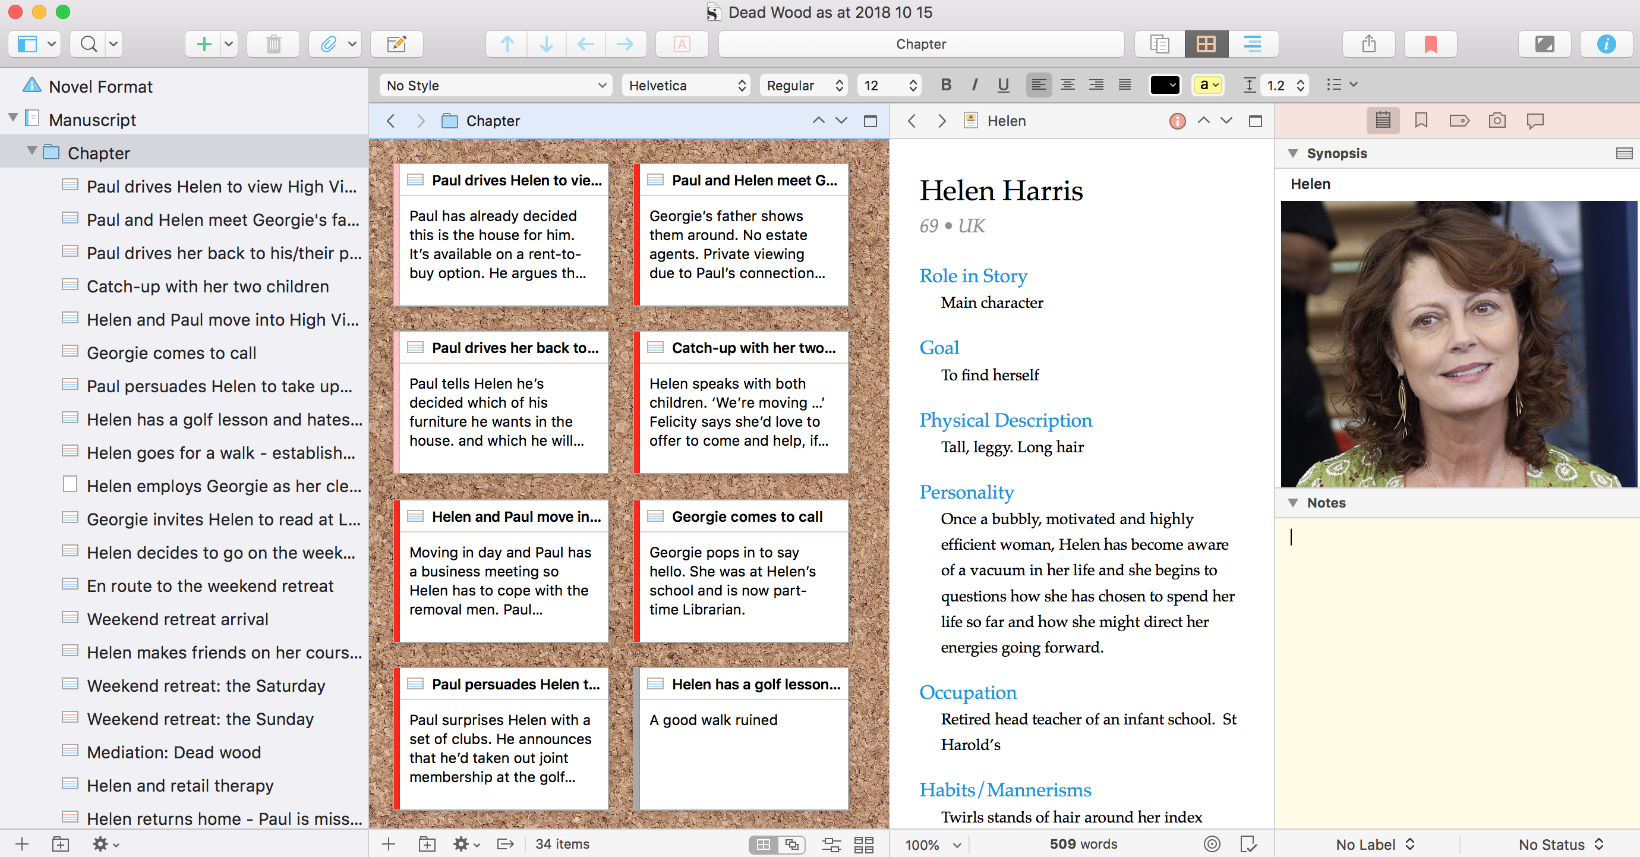The height and width of the screenshot is (857, 1640).
Task: Click target icon in editor footer
Action: coord(1212,845)
